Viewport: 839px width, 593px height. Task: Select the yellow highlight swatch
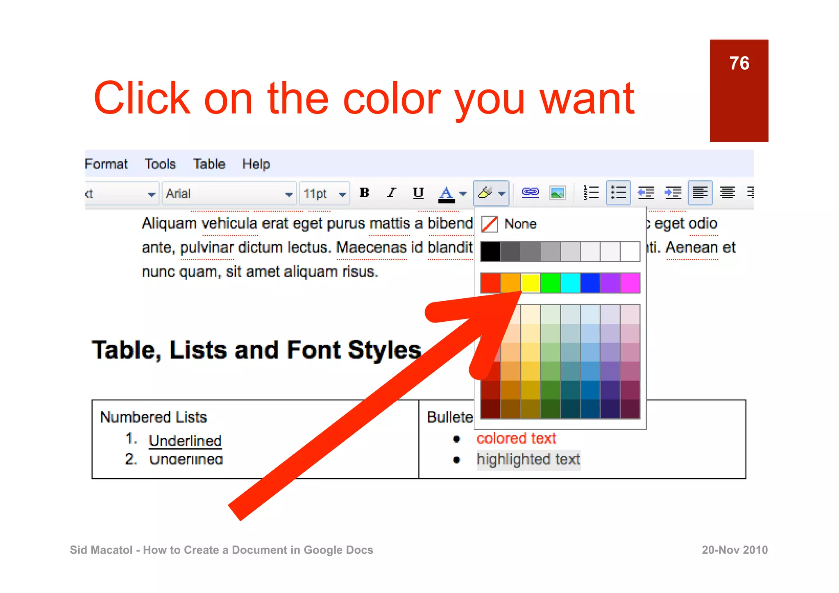[x=531, y=283]
